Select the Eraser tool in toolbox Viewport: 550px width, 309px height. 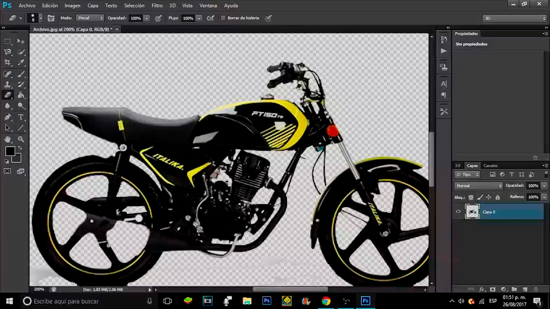pyautogui.click(x=8, y=95)
